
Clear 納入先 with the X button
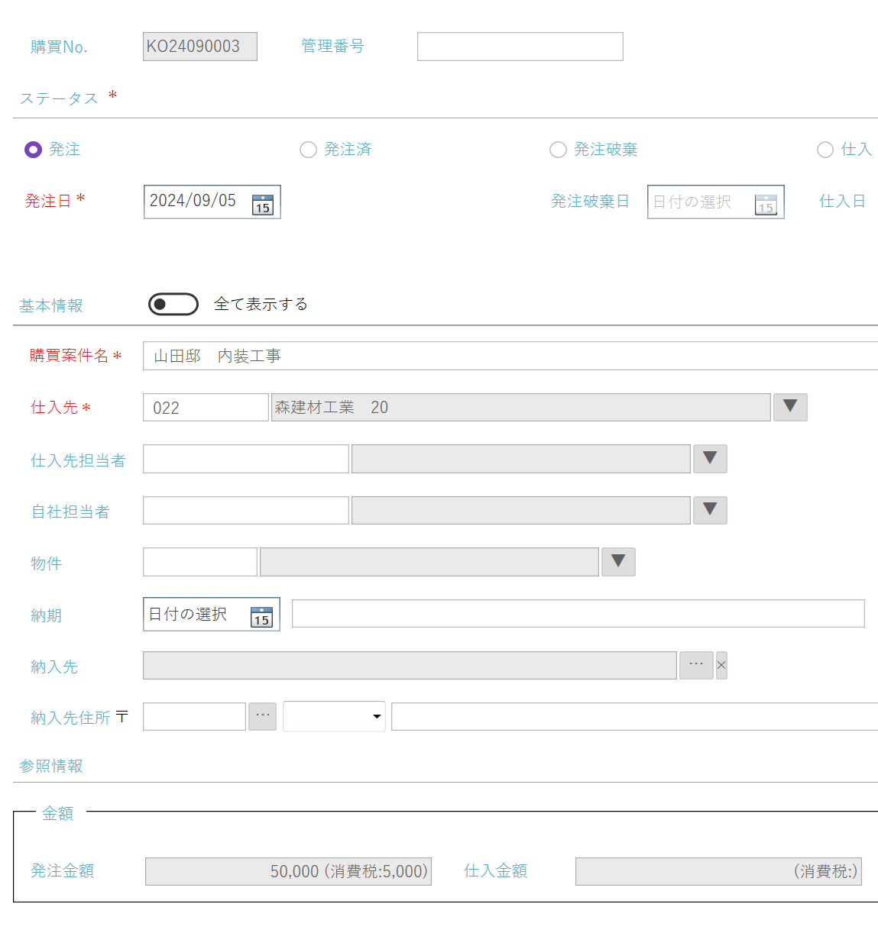point(721,665)
